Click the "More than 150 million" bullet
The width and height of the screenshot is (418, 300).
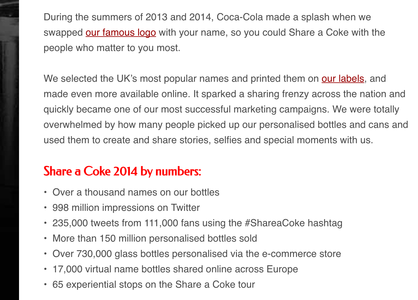(155, 239)
